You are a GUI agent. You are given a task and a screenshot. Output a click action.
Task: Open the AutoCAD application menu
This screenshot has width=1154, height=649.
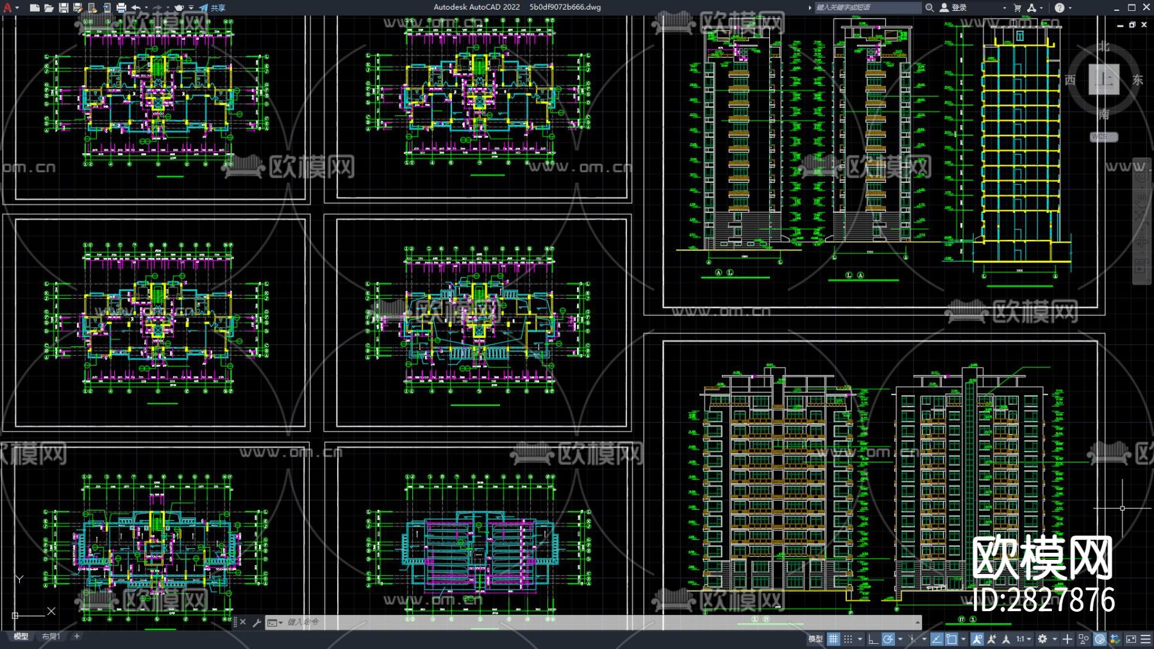[x=8, y=8]
